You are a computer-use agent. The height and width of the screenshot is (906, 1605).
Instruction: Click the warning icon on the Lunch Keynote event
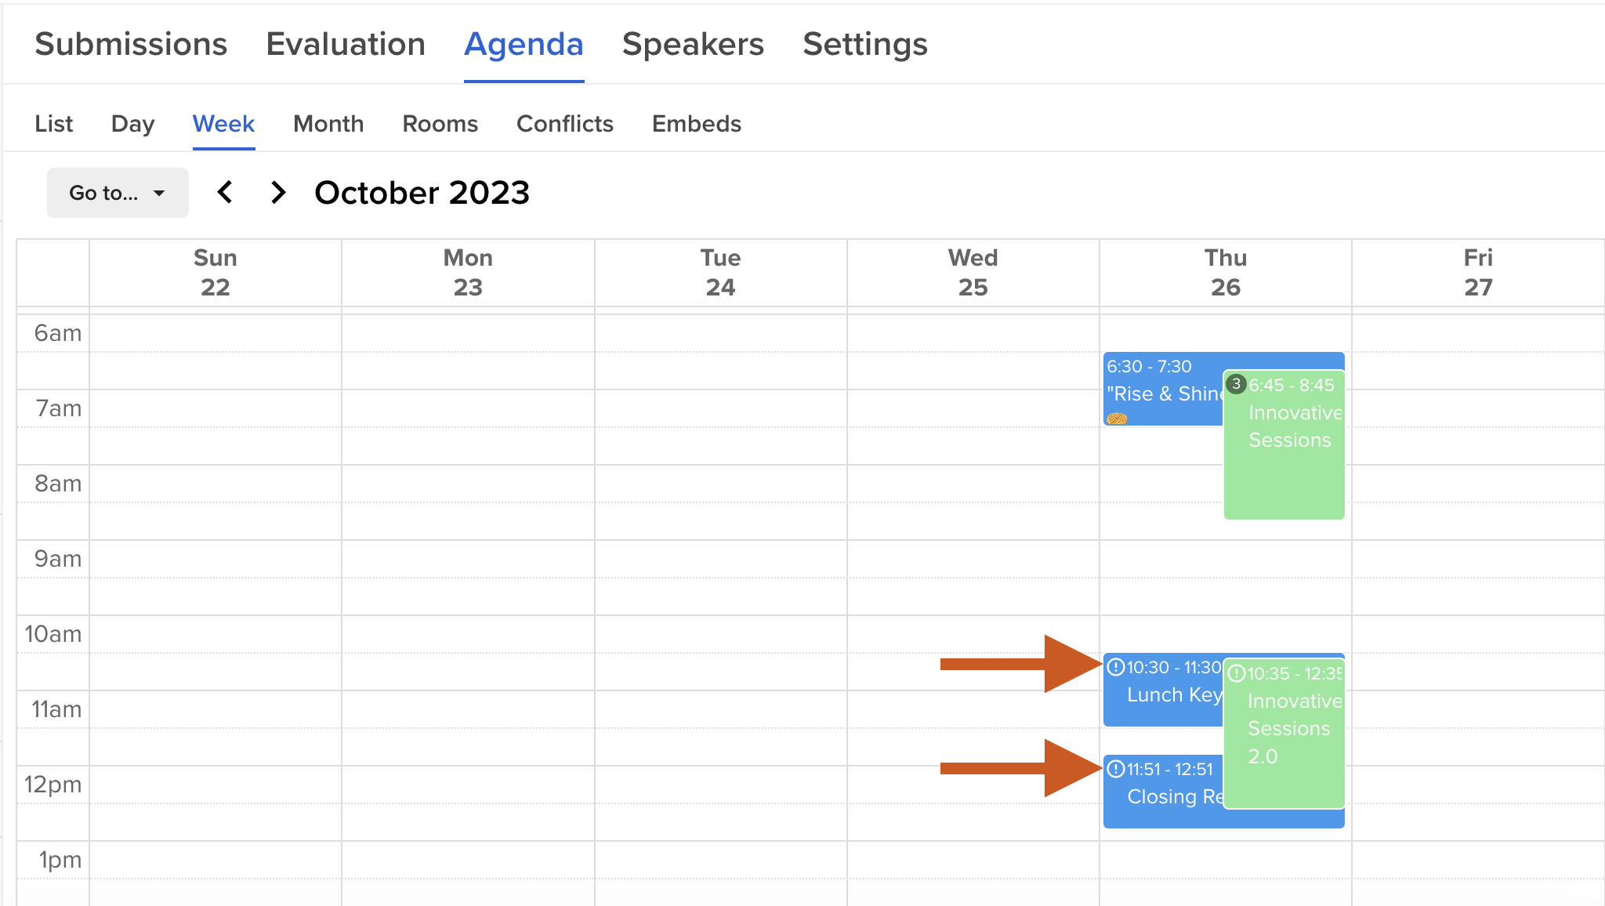click(x=1116, y=667)
